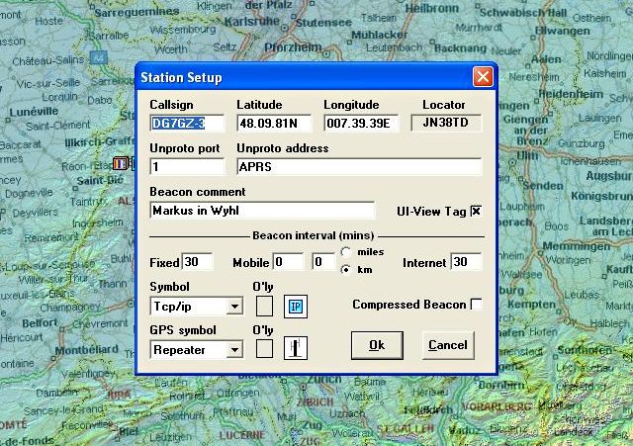Viewport: 633px width, 446px height.
Task: Click the Latitude input field
Action: (274, 124)
